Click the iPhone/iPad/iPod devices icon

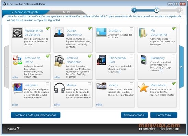point(102,60)
